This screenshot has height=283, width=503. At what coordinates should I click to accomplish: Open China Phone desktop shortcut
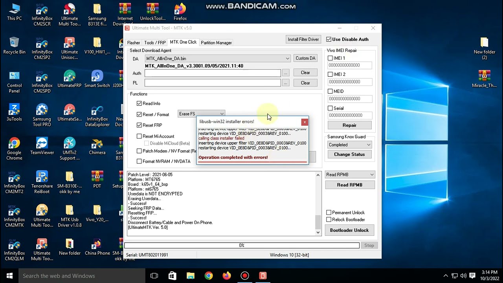tap(97, 247)
